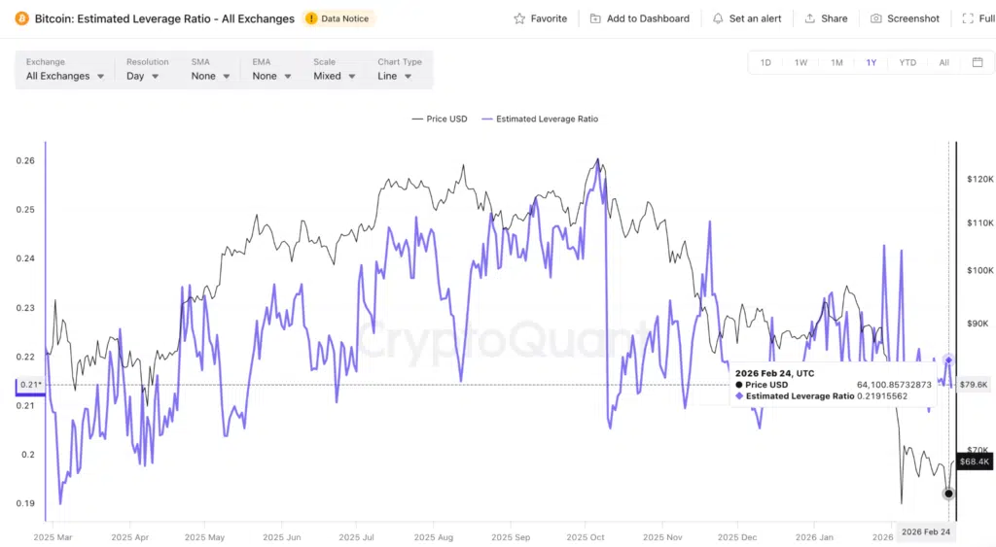This screenshot has width=996, height=547.
Task: Open the Data Notice badge
Action: [x=338, y=18]
